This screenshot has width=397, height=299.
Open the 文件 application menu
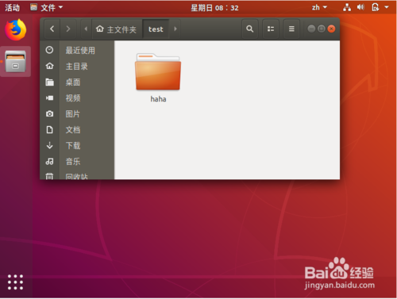pyautogui.click(x=47, y=7)
